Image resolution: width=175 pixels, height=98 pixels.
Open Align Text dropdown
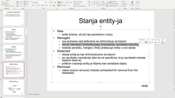pos(77,4)
